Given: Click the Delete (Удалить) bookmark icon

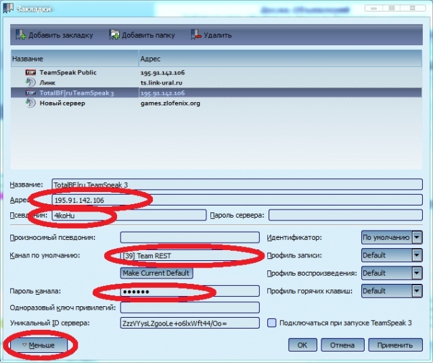Looking at the screenshot, I should (x=196, y=34).
